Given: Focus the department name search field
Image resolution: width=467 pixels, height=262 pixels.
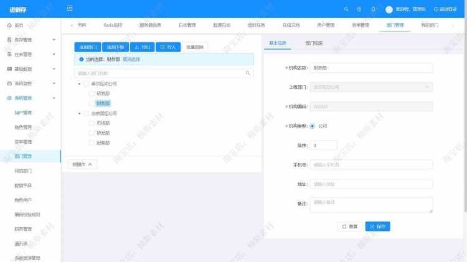Looking at the screenshot, I should (x=164, y=73).
